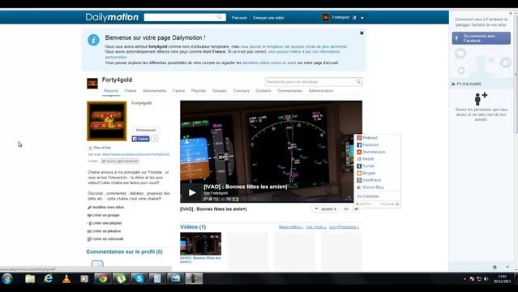This screenshot has height=292, width=518.
Task: Click the add-person follow icon in the sidebar
Action: (x=481, y=98)
